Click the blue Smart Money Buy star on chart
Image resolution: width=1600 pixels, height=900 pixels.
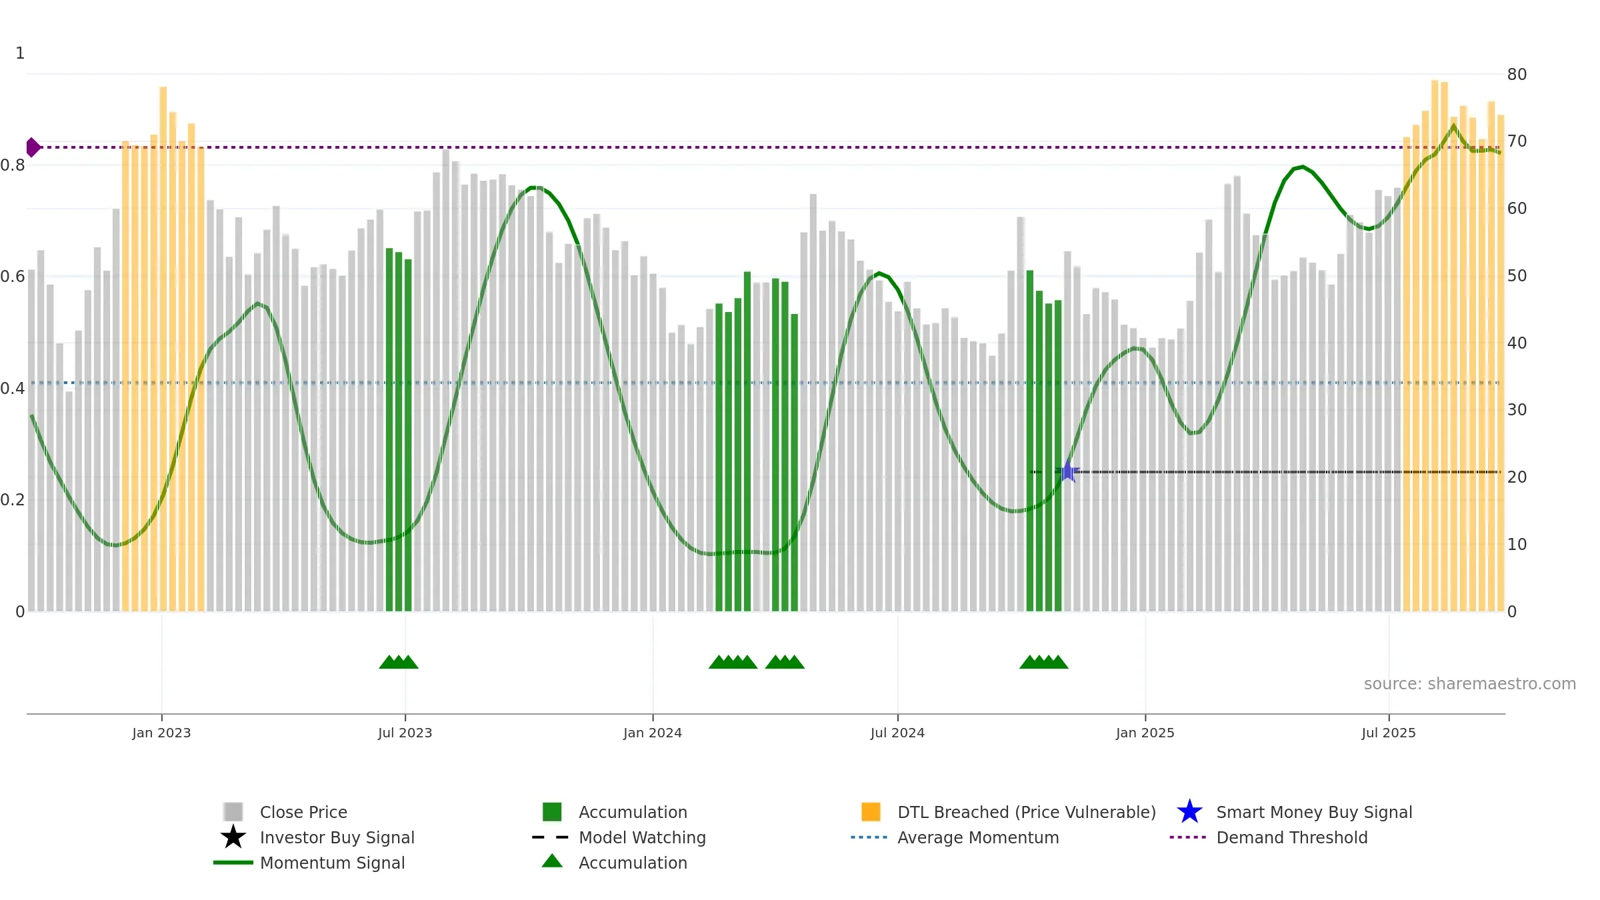1067,471
